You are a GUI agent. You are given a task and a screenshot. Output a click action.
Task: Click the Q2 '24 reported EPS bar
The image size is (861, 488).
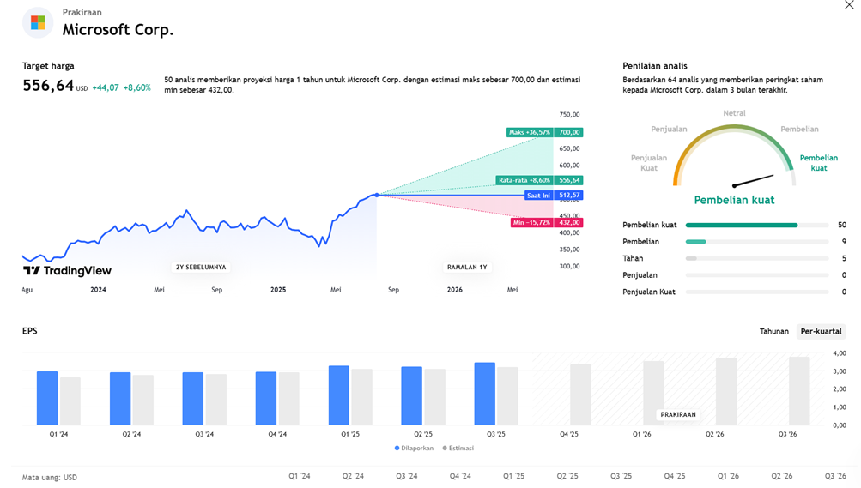120,399
